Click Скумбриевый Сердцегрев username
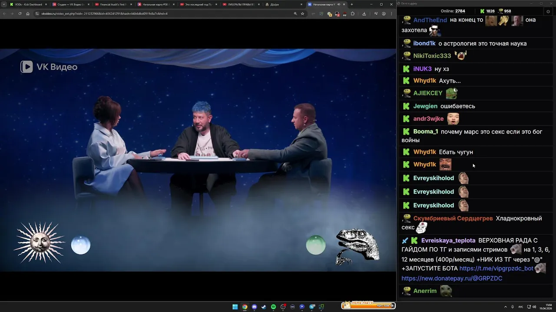 point(453,218)
